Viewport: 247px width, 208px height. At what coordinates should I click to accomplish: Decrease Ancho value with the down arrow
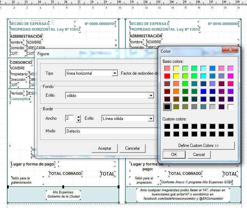coord(78,120)
